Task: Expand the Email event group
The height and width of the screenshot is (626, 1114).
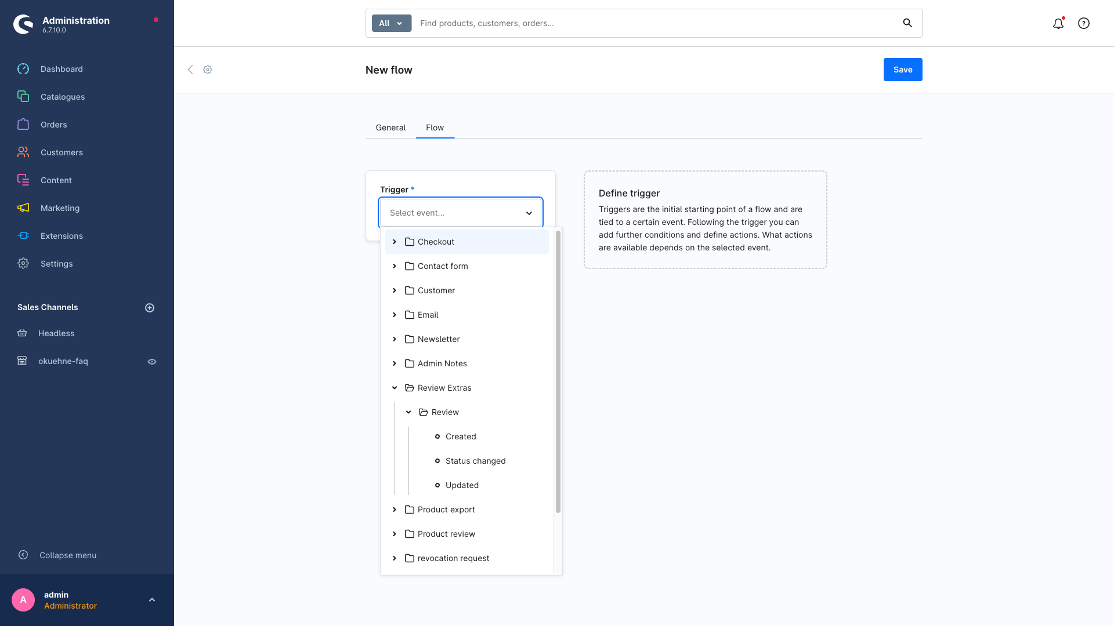Action: 395,315
